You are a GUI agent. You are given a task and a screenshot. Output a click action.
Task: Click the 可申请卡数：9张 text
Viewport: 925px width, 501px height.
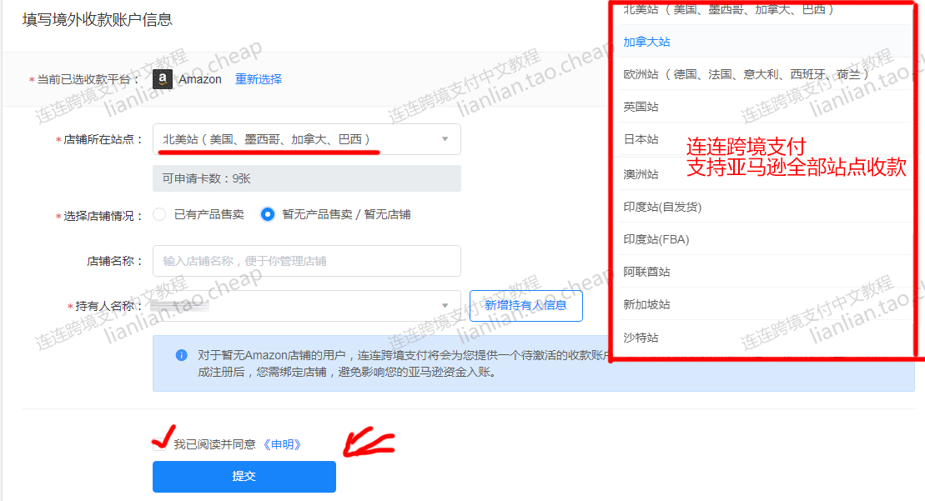pyautogui.click(x=207, y=178)
